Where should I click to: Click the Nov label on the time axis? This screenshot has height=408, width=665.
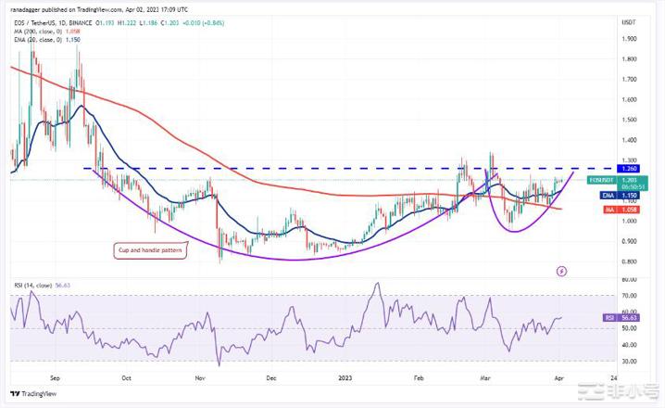202,378
